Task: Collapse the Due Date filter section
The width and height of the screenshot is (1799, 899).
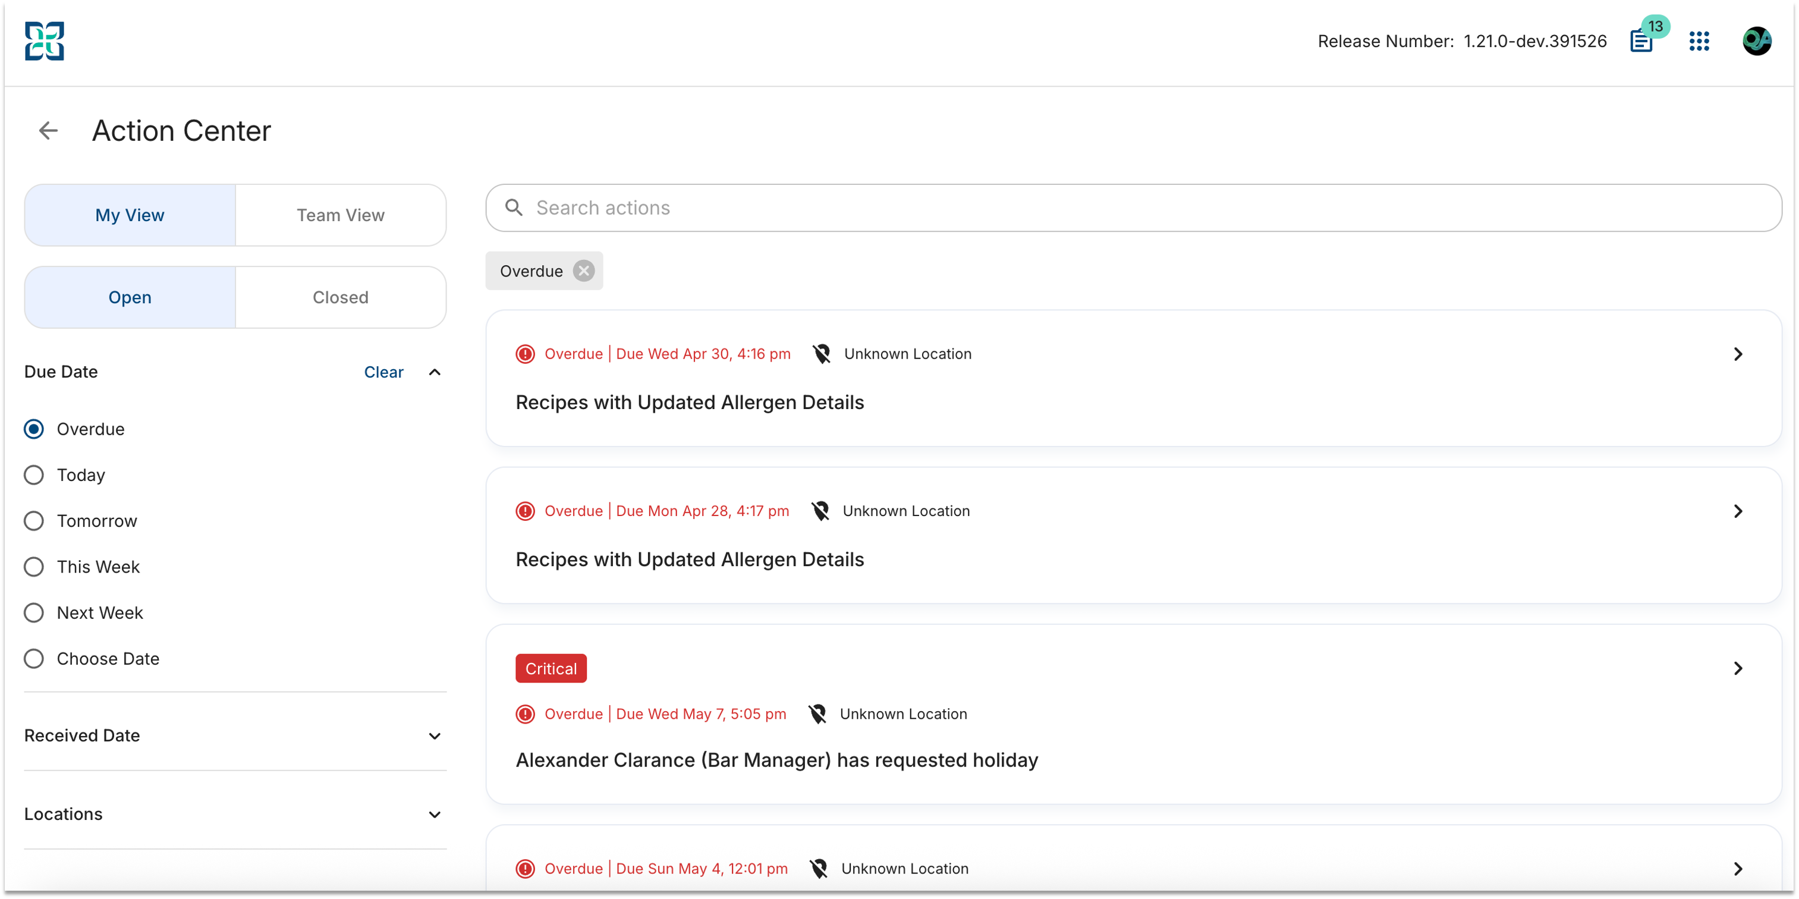Action: 435,372
